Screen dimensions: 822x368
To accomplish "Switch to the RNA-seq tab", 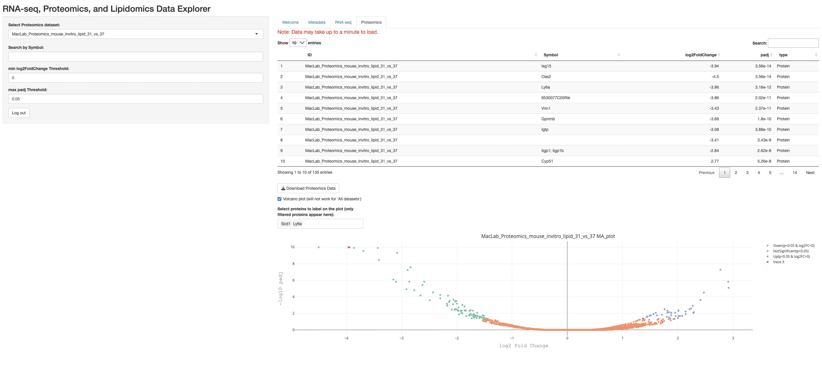I will 343,22.
